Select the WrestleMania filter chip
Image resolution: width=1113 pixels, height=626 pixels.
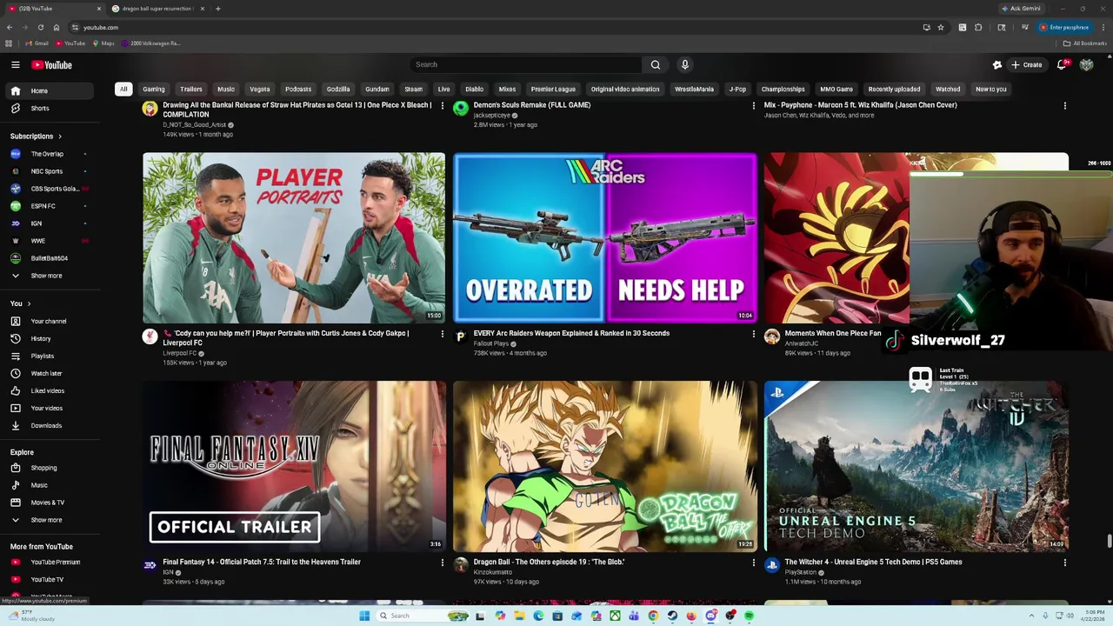click(x=694, y=89)
